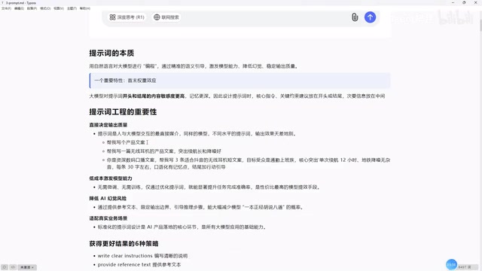Image resolution: width=482 pixels, height=271 pixels.
Task: Click the bullet starting 无需微调、无需训练
Action: [209, 187]
